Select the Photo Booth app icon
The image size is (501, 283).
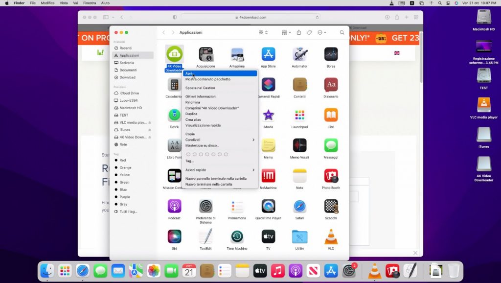[331, 176]
